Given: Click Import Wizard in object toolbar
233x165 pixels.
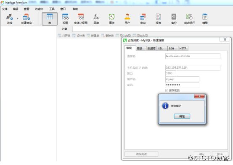Looking at the screenshot, I should coord(123,36).
